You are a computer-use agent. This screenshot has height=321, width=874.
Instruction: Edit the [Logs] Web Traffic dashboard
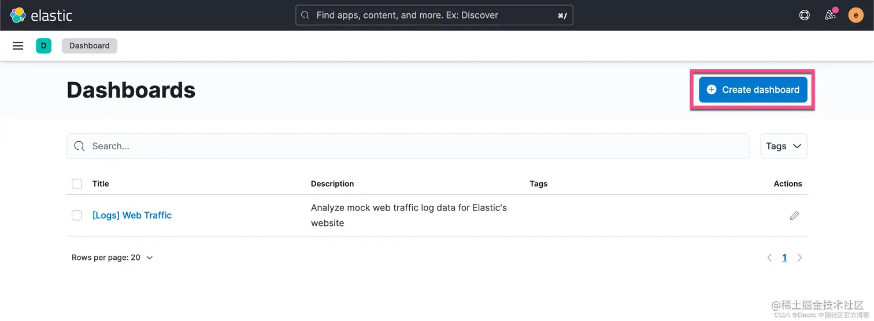coord(794,216)
